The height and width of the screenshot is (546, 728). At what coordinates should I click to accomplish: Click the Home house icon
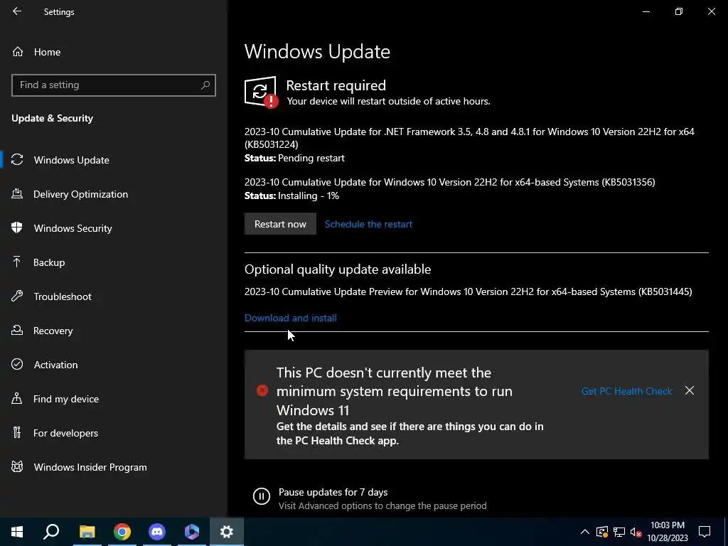click(18, 52)
